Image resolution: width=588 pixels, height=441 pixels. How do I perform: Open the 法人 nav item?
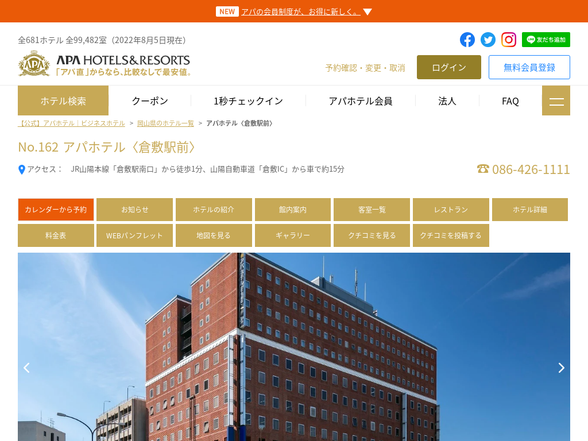click(447, 101)
